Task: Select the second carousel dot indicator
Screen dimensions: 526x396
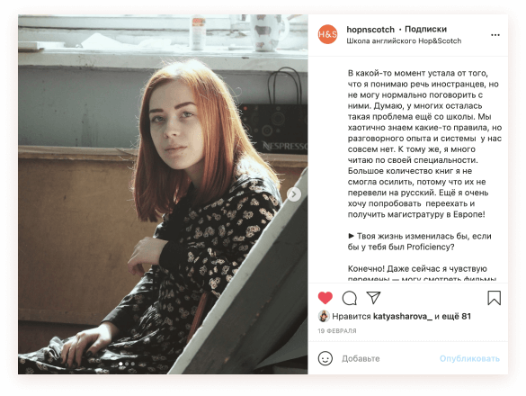Action: (127, 364)
